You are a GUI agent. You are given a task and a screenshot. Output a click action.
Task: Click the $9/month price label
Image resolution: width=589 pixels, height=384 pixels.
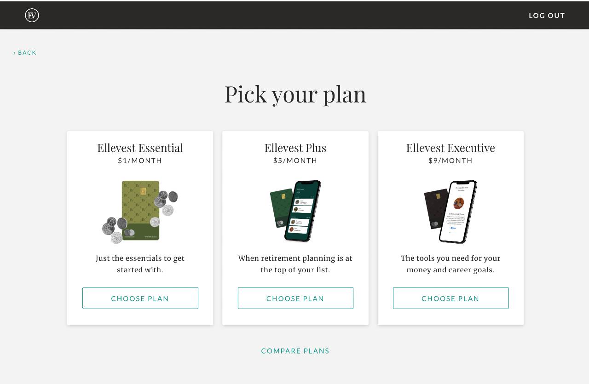point(450,160)
